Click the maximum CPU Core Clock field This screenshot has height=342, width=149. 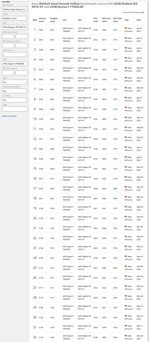(x=22, y=73)
